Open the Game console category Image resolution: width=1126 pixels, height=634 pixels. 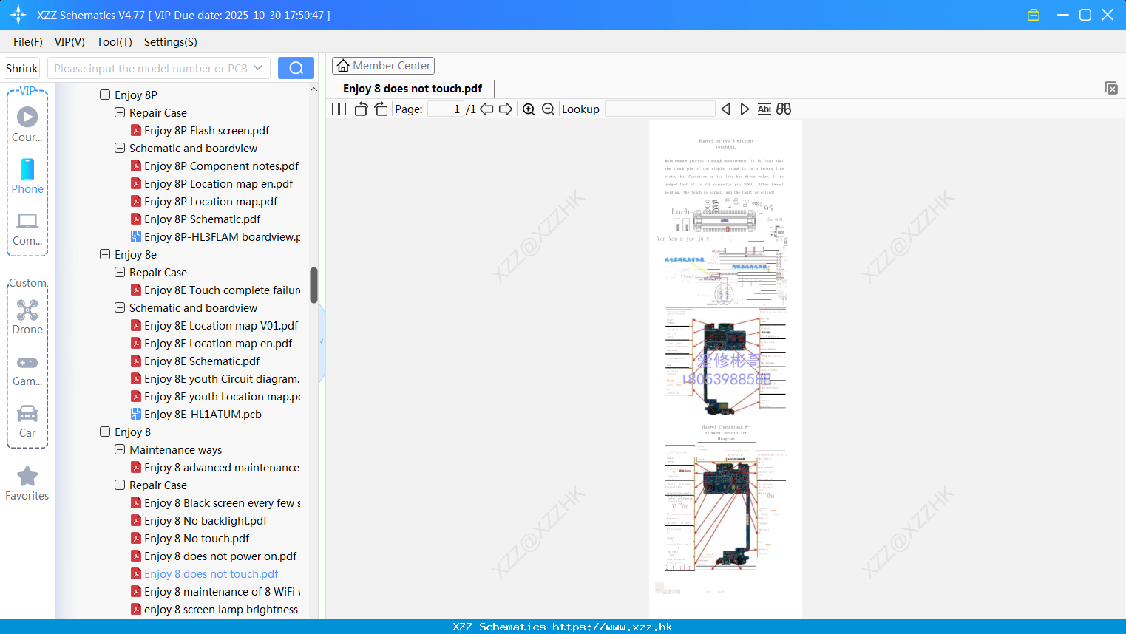27,369
